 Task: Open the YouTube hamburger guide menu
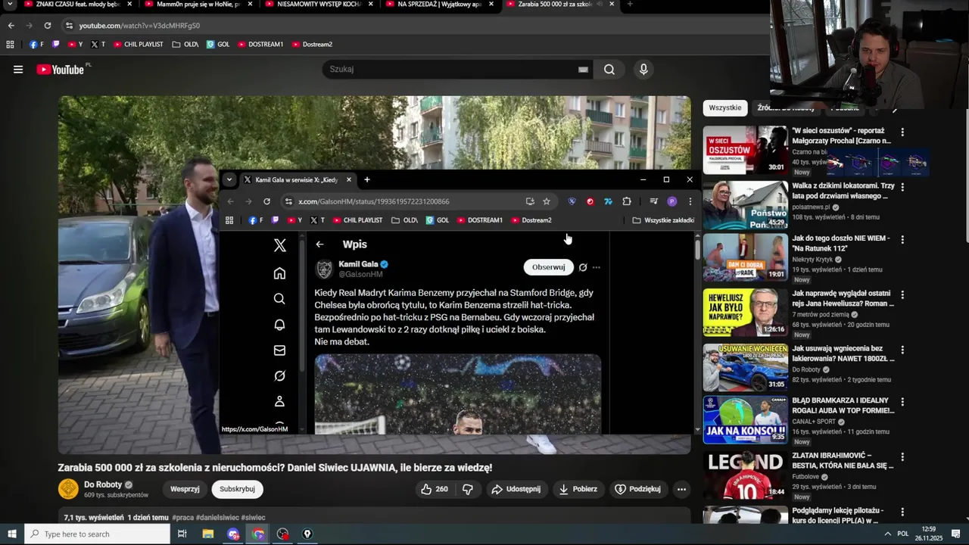tap(18, 70)
